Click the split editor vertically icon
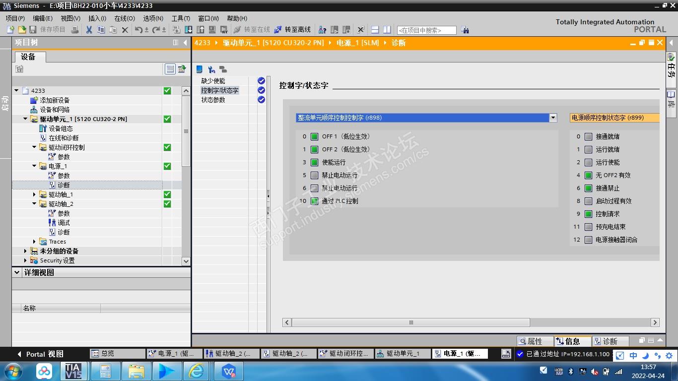Viewport: 678px width, 381px height. tap(387, 30)
